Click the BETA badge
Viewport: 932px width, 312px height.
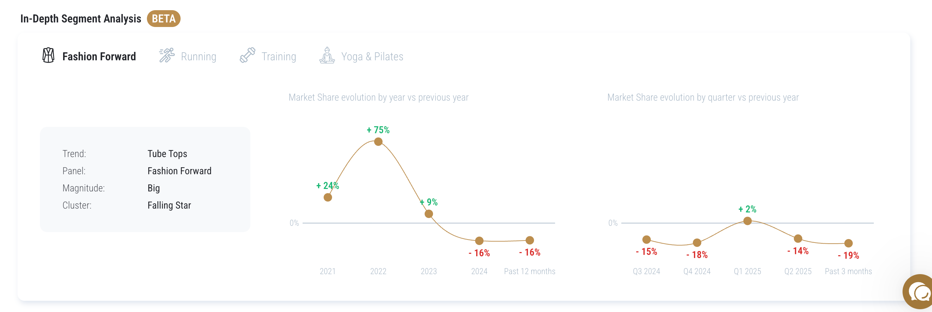163,19
